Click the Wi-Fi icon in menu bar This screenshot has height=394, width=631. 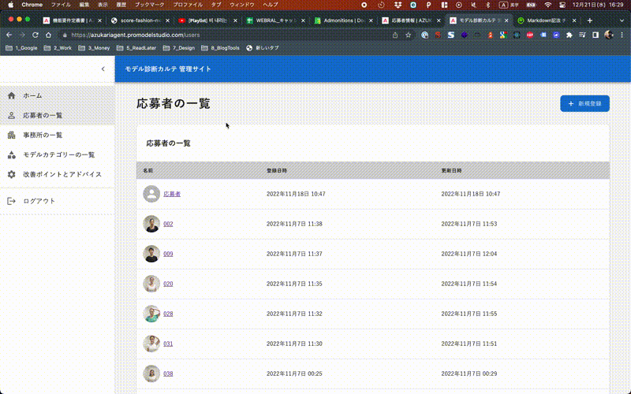pos(547,5)
